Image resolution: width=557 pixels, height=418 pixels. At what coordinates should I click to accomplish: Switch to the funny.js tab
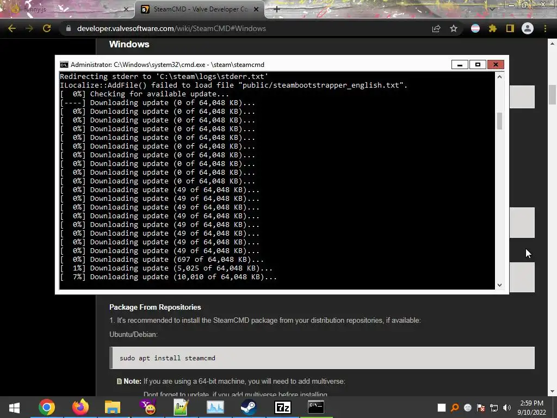click(x=67, y=9)
